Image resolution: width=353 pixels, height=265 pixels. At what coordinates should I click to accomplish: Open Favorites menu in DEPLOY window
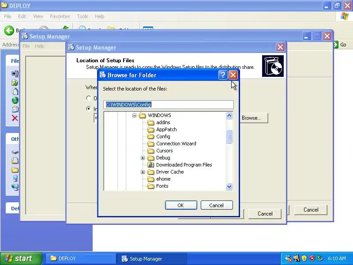[60, 16]
